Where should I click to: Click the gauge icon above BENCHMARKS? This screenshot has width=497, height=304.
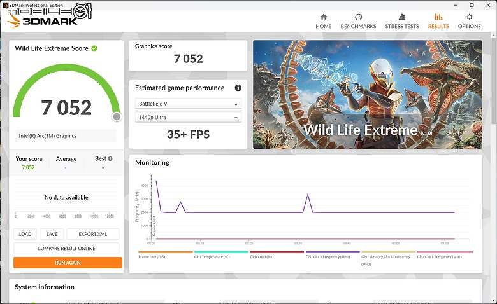tap(358, 17)
